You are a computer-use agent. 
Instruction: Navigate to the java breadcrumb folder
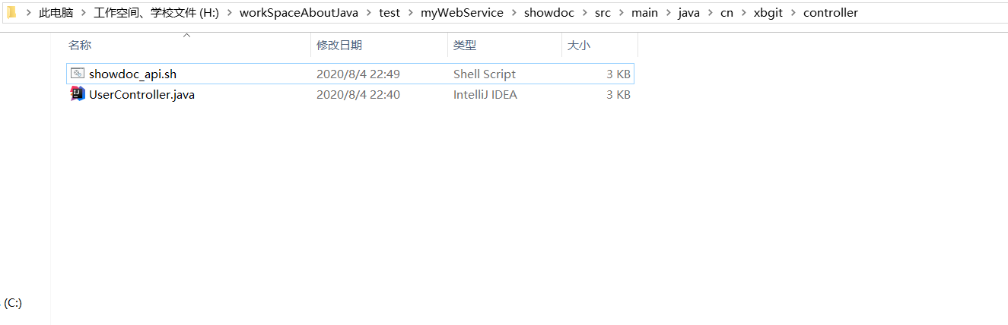pos(689,13)
